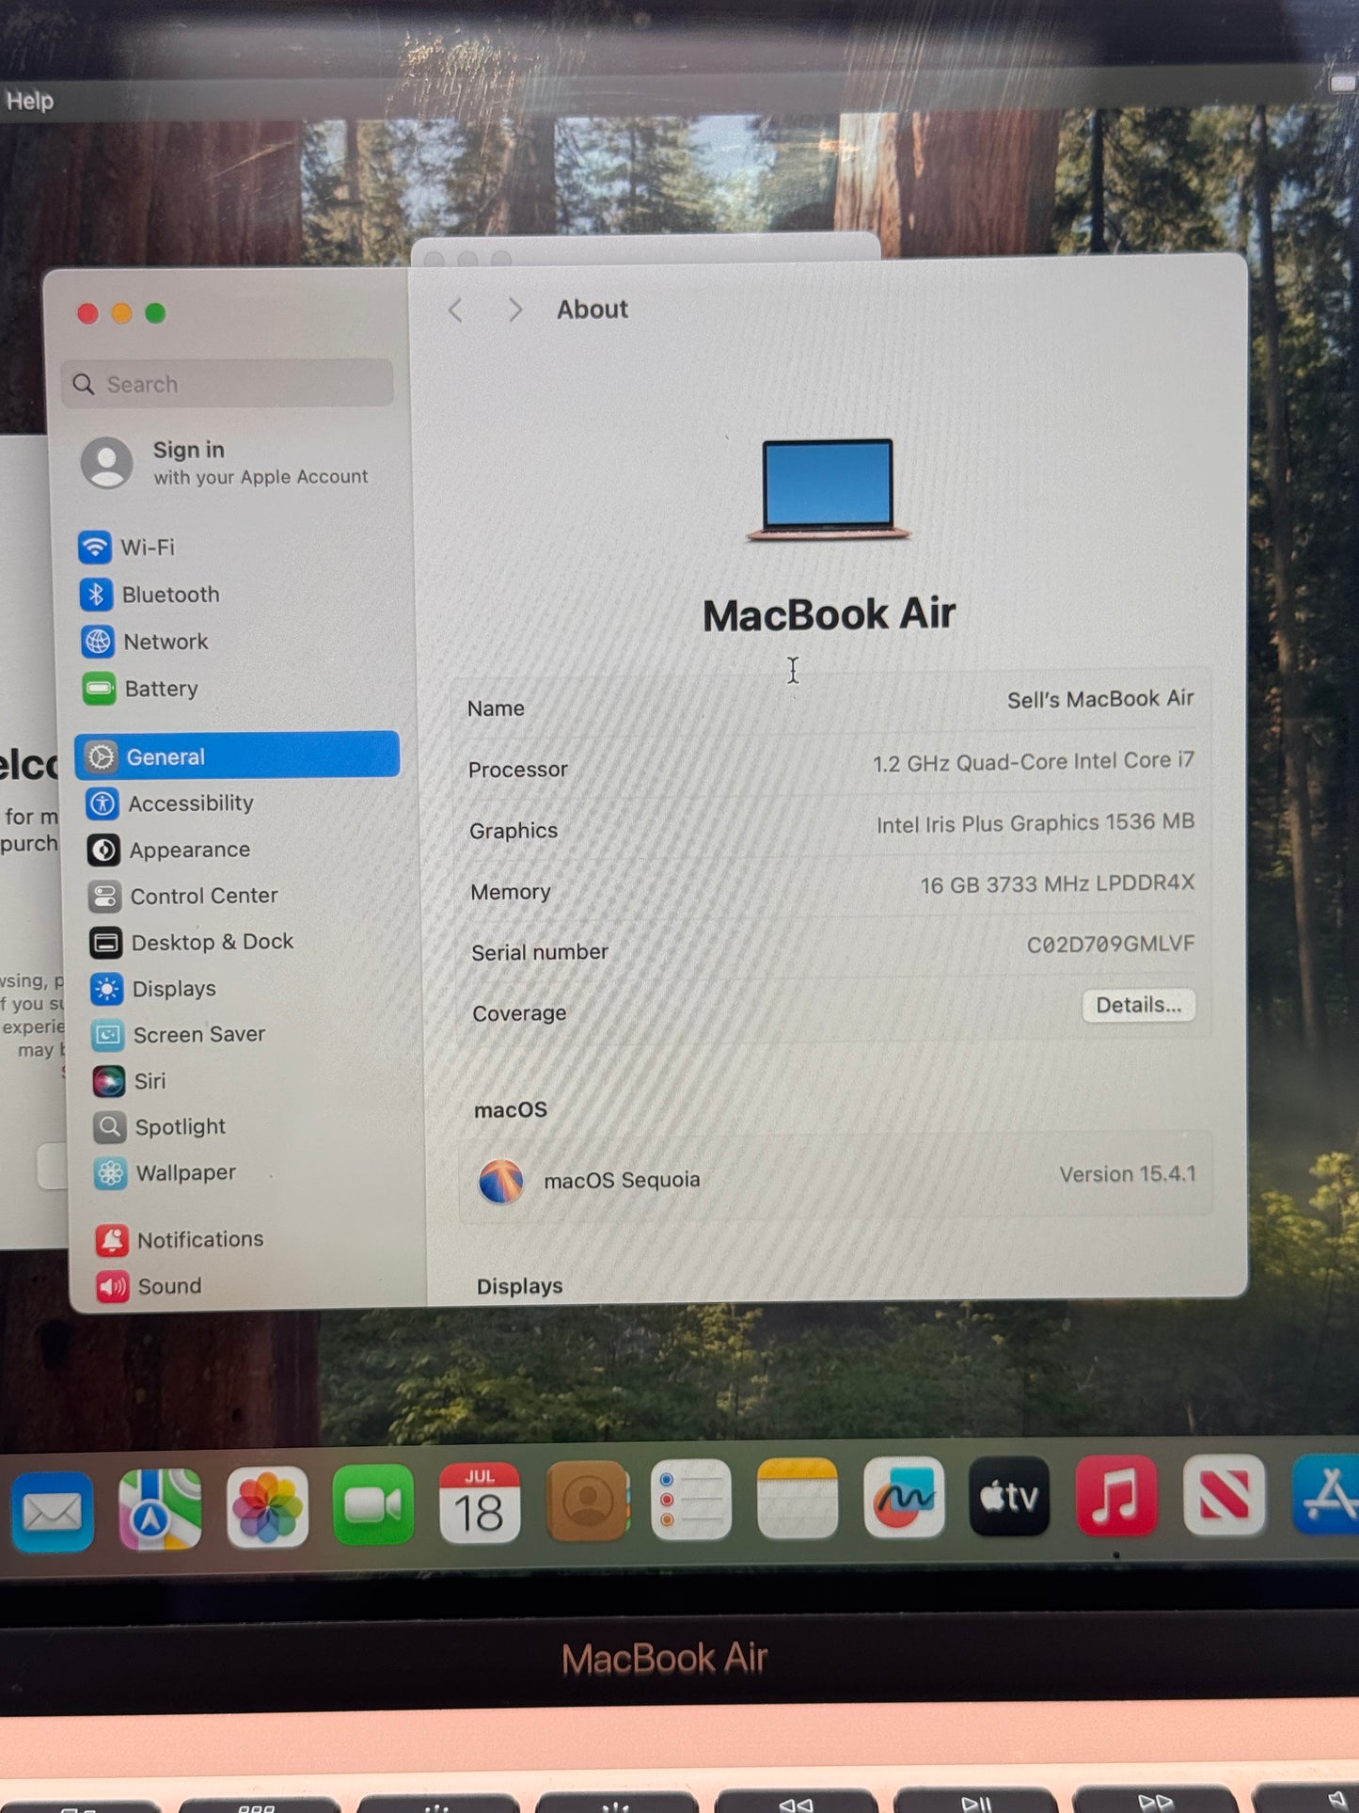Select General in the sidebar
The width and height of the screenshot is (1359, 1813).
pyautogui.click(x=237, y=756)
